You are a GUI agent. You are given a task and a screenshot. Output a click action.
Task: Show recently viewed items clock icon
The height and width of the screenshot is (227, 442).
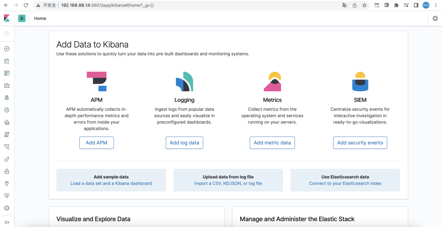pyautogui.click(x=7, y=33)
